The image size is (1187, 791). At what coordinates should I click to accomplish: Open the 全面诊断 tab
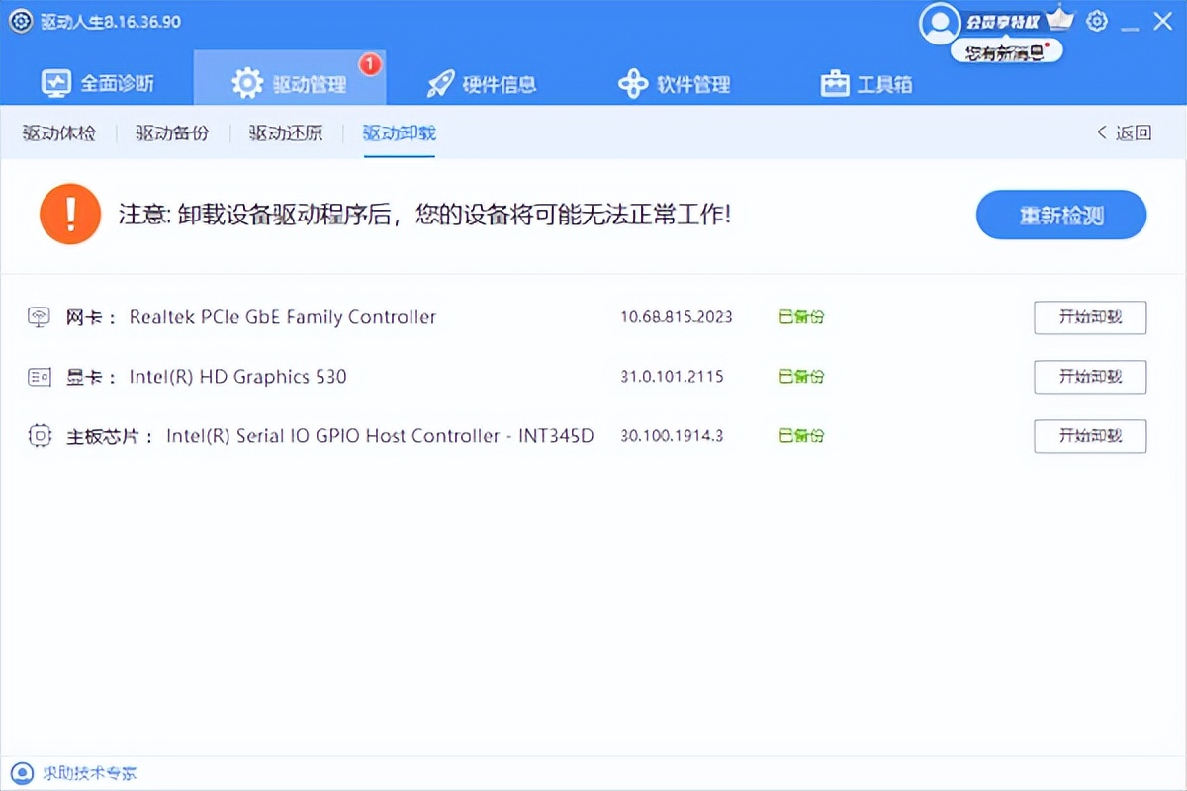pos(98,84)
